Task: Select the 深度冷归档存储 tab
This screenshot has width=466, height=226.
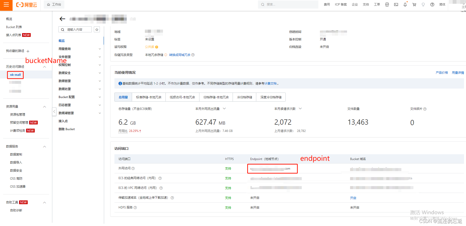Action: (271, 97)
